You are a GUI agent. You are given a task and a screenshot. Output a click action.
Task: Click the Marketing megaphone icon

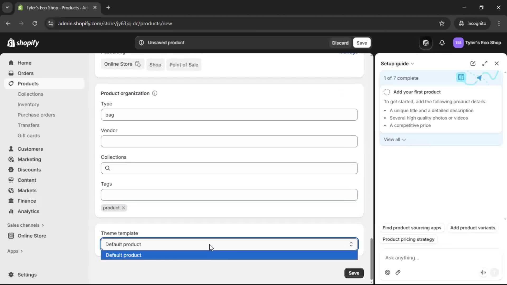(x=11, y=159)
